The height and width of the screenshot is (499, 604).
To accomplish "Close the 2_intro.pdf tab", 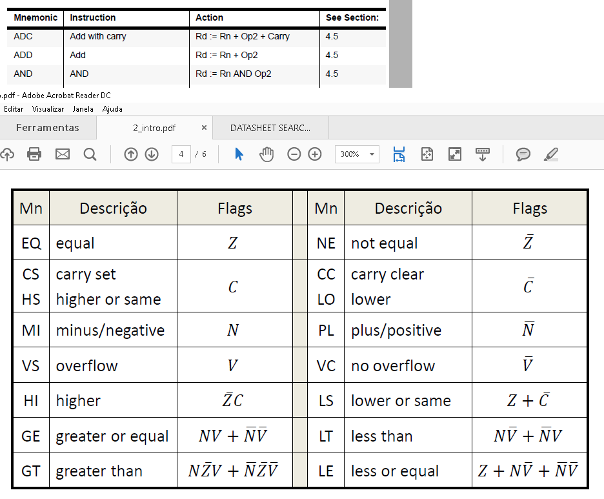I will click(x=204, y=128).
